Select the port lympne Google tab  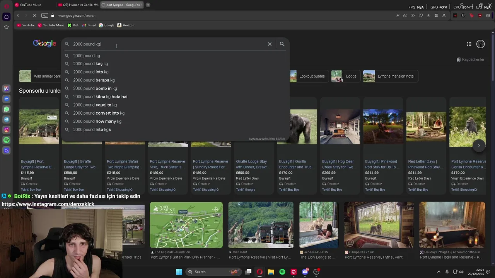121,5
